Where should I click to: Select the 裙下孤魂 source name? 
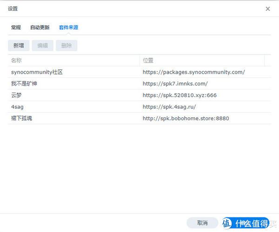[x=21, y=118]
